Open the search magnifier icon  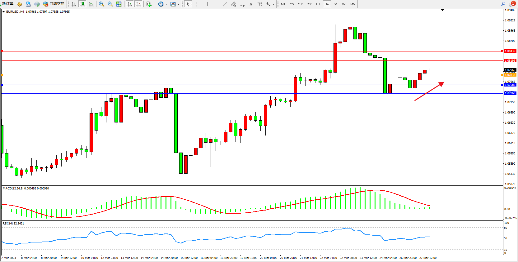(x=503, y=4)
